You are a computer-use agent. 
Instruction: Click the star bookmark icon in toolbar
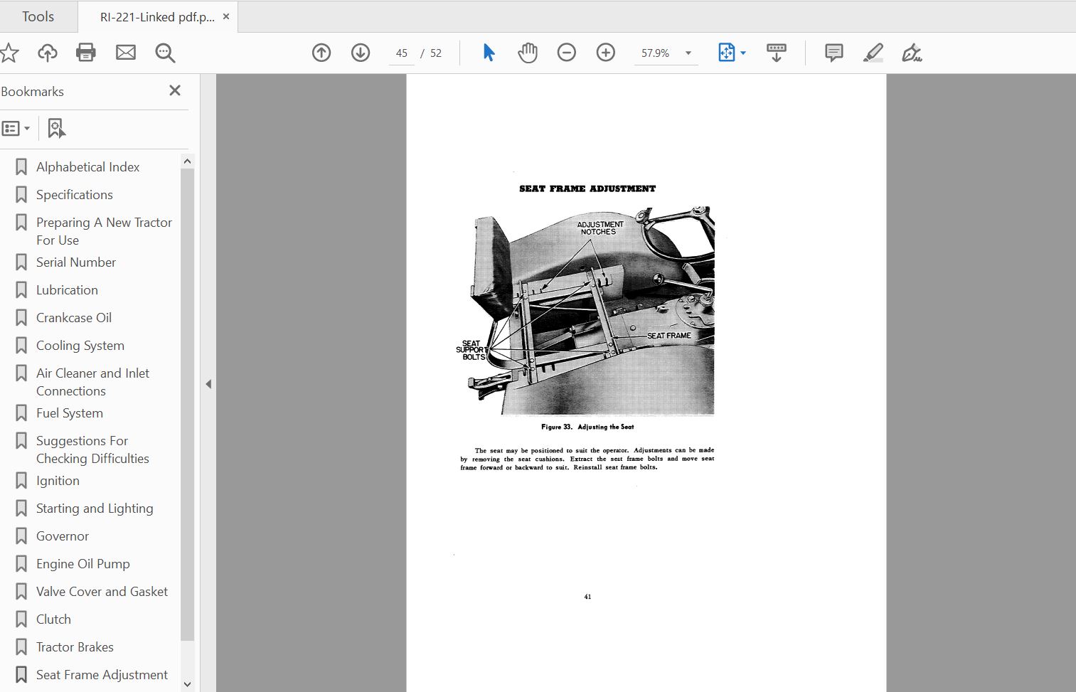[x=9, y=53]
